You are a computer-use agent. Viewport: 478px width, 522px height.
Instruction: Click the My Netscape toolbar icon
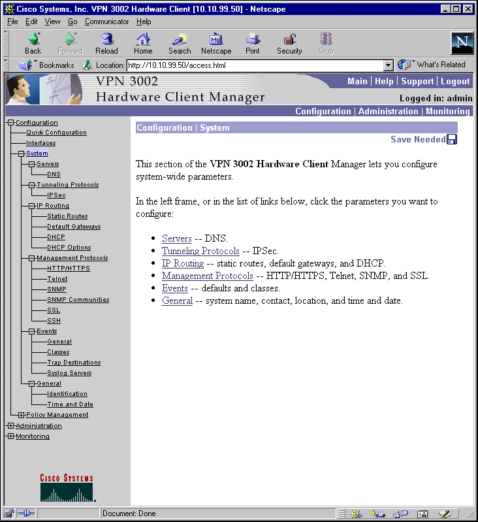pyautogui.click(x=216, y=40)
